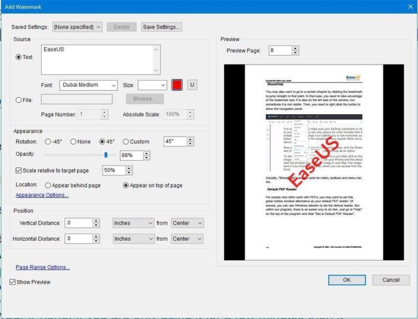This screenshot has height=319, width=418.
Task: Open Vertical Distance from Center dropdown
Action: pos(187,223)
